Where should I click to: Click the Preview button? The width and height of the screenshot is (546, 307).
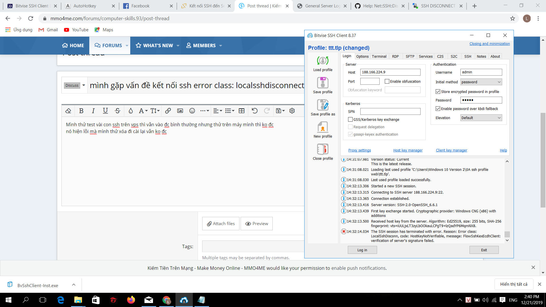[x=257, y=224]
